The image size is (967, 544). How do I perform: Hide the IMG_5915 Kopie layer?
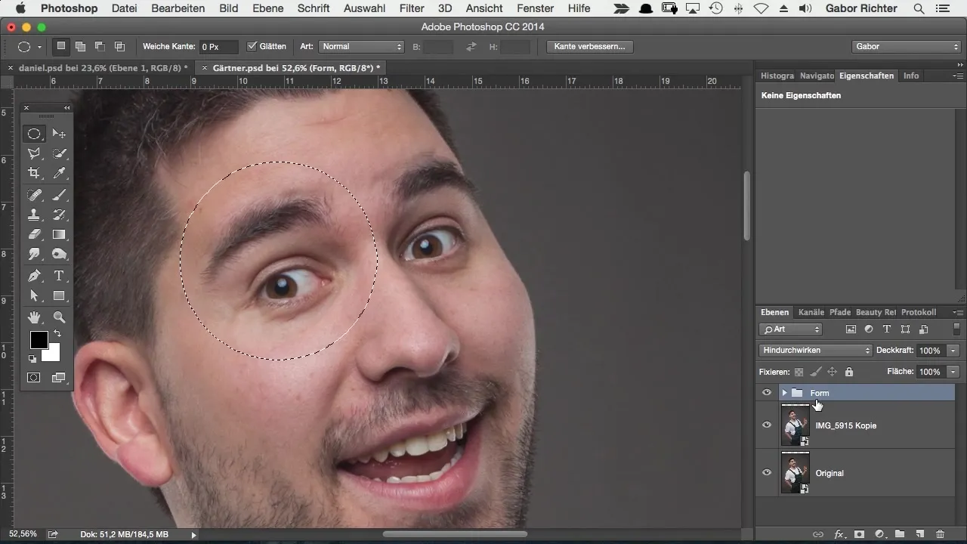point(767,425)
